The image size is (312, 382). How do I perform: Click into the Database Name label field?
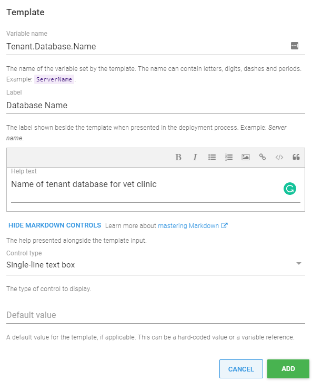tap(156, 106)
